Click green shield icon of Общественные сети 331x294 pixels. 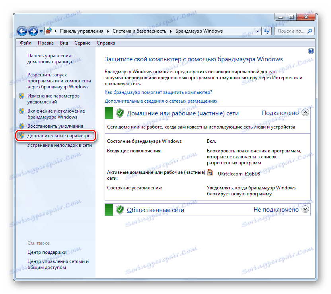click(120, 210)
